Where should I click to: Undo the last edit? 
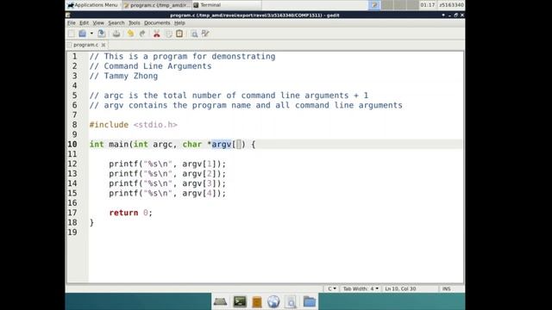[x=130, y=34]
